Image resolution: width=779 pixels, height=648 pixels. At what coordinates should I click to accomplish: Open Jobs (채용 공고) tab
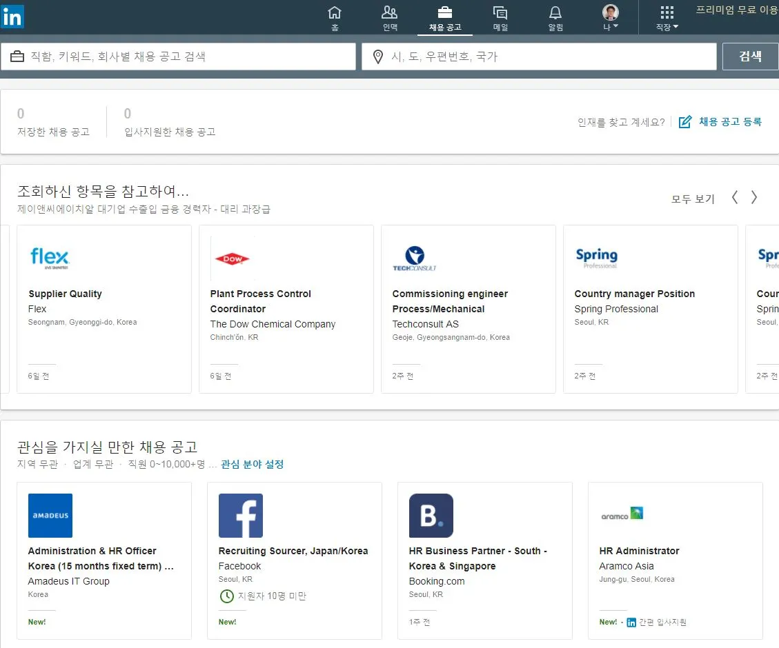[445, 19]
